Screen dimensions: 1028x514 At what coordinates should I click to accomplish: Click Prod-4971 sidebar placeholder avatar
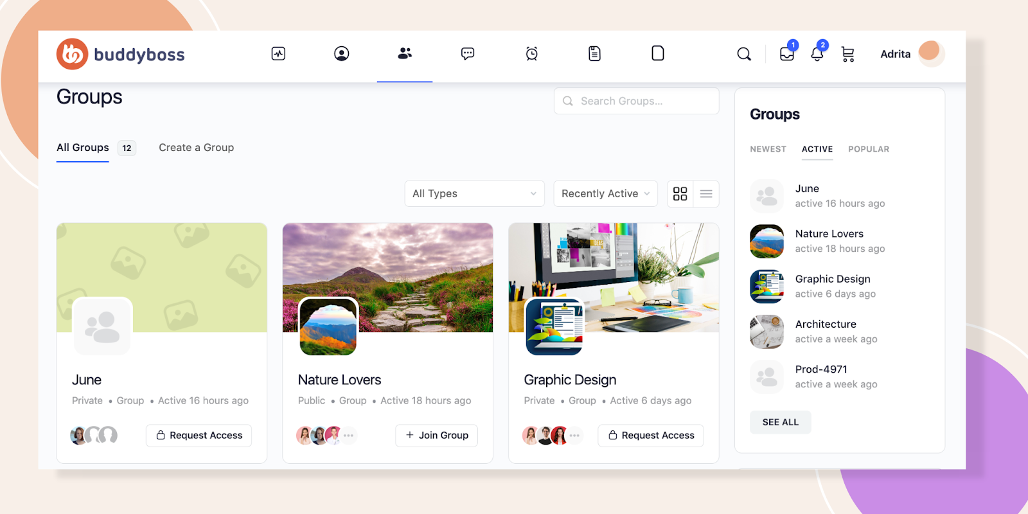point(767,377)
